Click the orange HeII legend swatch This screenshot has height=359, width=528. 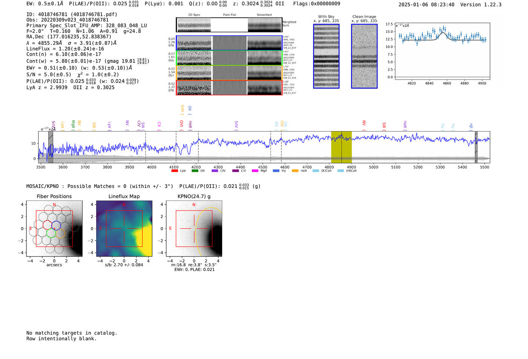coord(295,171)
